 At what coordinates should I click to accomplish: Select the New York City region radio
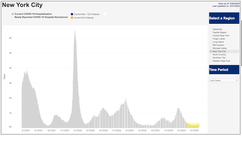[211, 51]
